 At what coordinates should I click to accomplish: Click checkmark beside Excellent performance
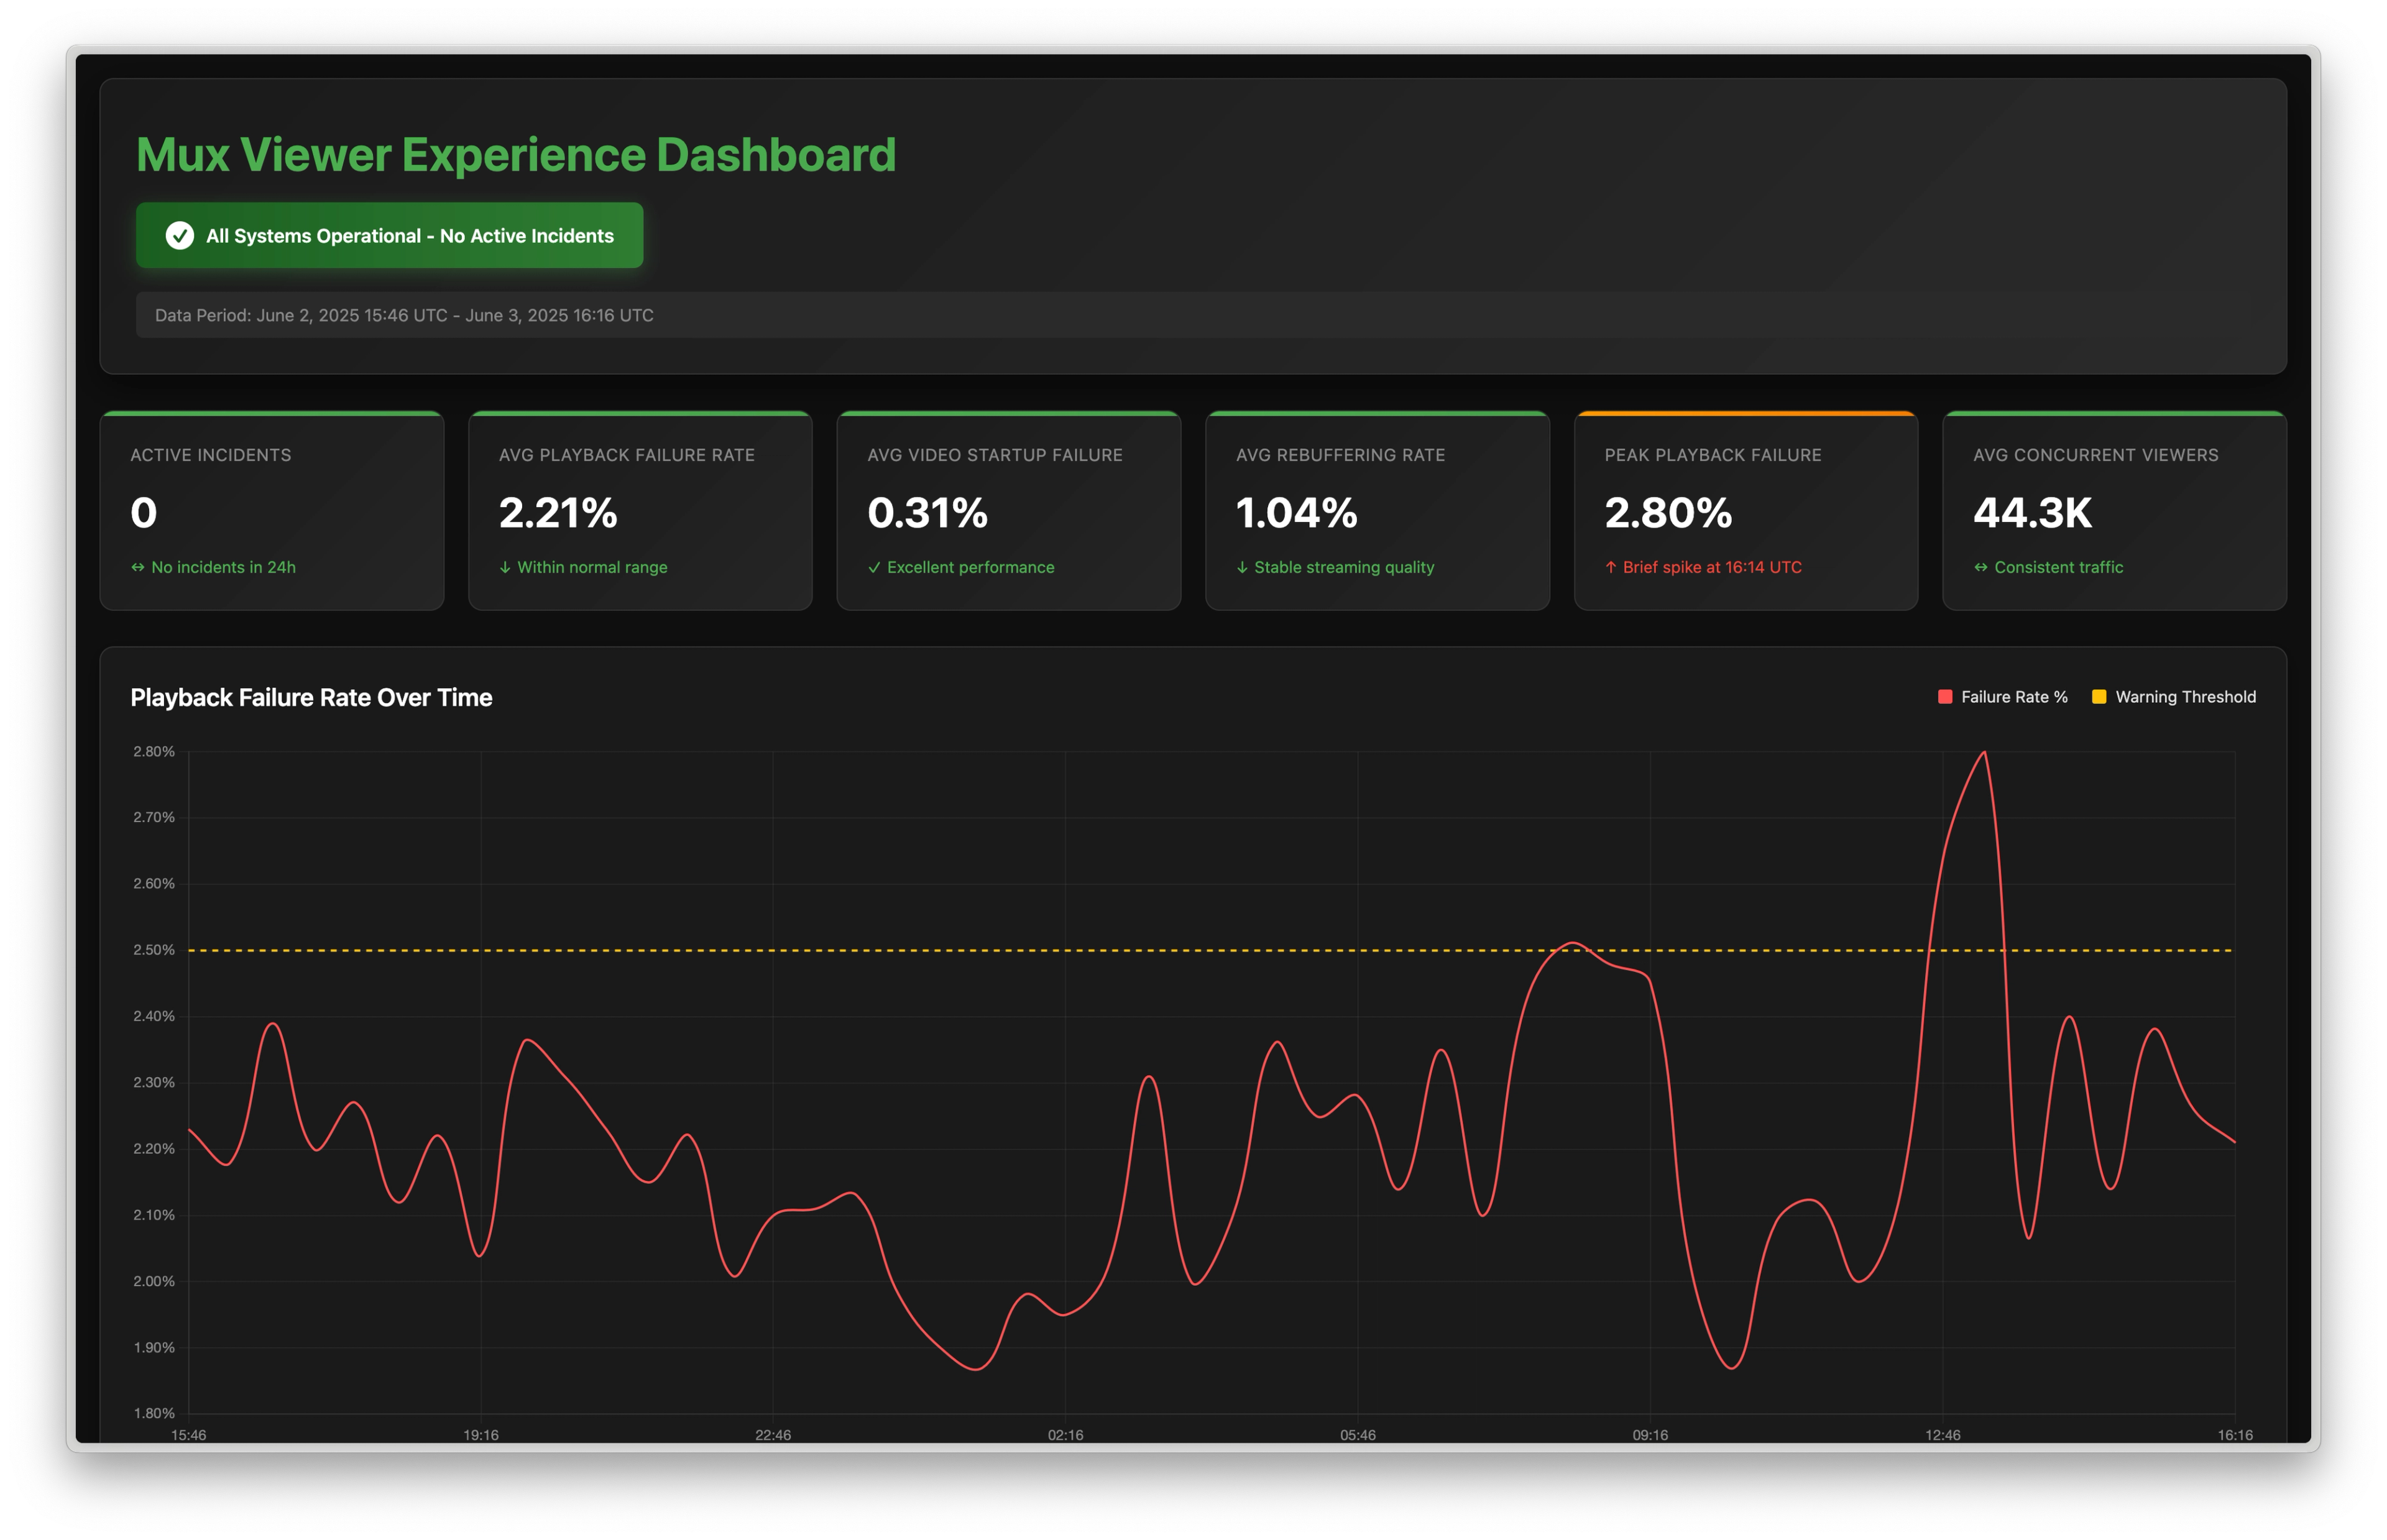(x=874, y=567)
